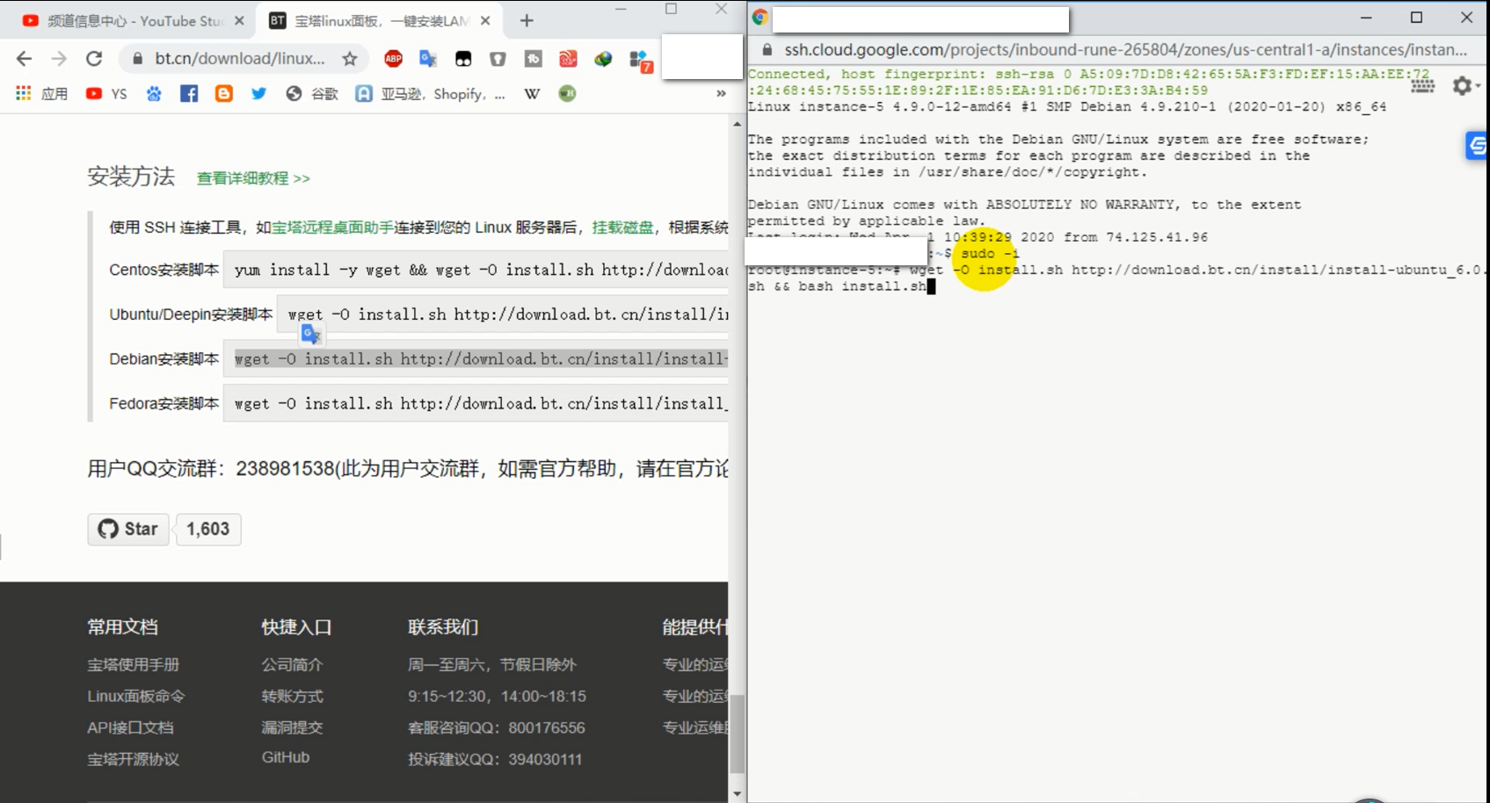Screen dimensions: 1490x803
Task: Reload the bt.cn page
Action: (x=94, y=59)
